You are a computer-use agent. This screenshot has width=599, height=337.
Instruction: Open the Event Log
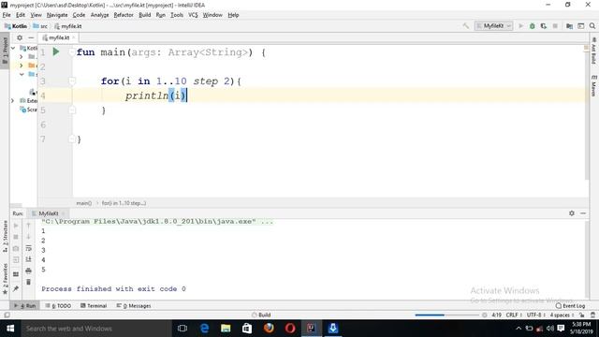(x=570, y=306)
